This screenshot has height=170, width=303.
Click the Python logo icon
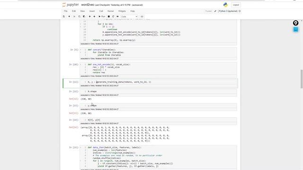(x=225, y=5)
